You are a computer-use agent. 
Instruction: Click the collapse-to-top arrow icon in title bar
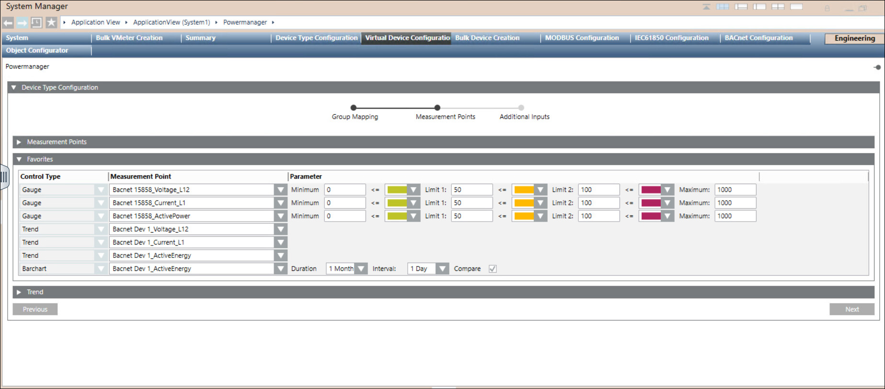[706, 7]
